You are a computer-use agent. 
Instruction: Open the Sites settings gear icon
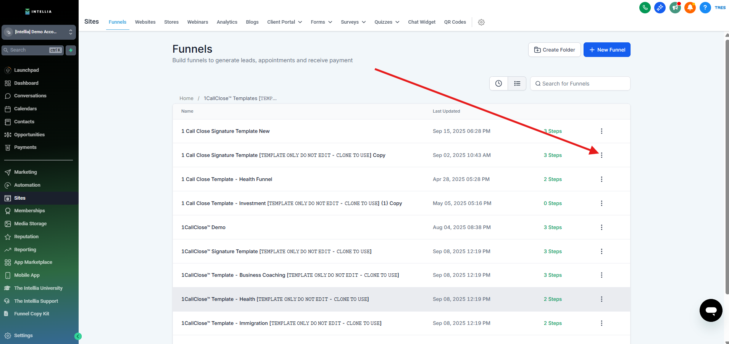tap(481, 22)
